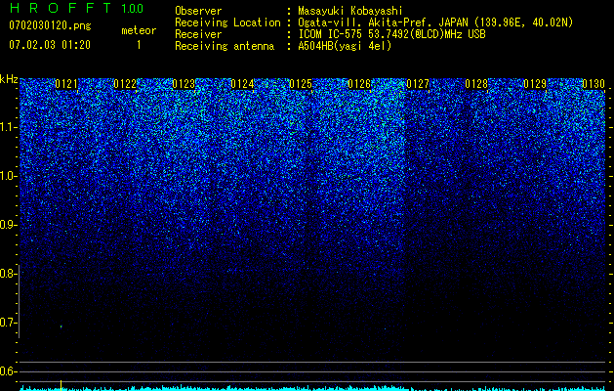Select the 0127 time marker label
This screenshot has height=391, width=614.
(x=418, y=84)
